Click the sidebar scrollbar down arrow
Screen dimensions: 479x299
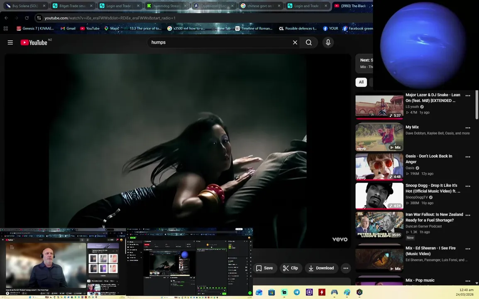pos(477,283)
